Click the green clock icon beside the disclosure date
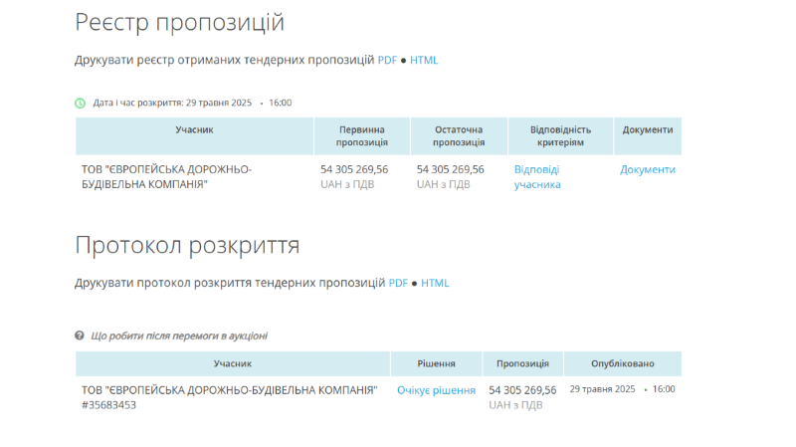 click(x=81, y=104)
